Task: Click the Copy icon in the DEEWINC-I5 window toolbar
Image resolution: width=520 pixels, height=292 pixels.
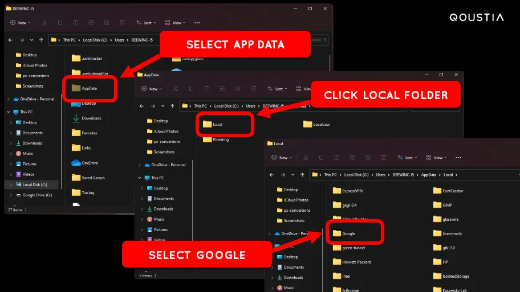Action: pos(60,23)
